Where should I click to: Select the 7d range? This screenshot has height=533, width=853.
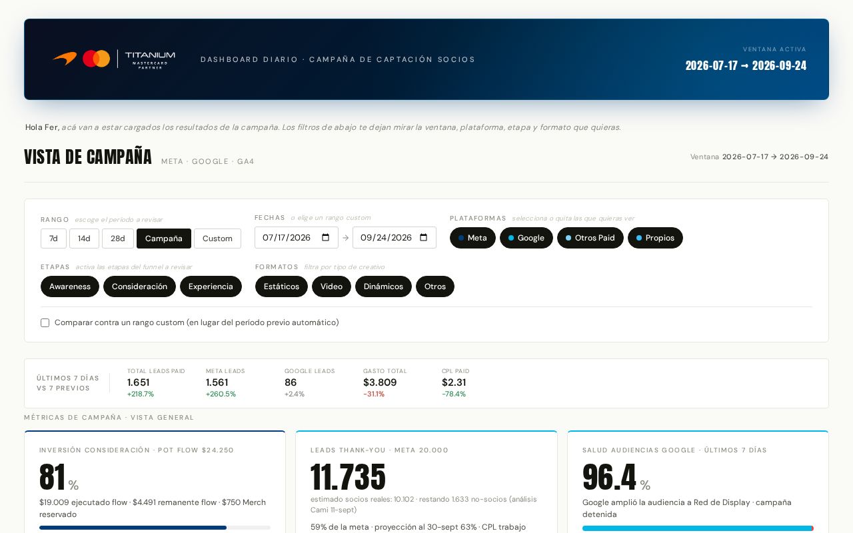[53, 239]
